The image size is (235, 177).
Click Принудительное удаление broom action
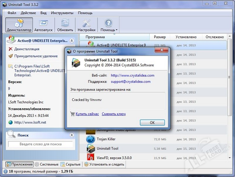(x=11, y=56)
